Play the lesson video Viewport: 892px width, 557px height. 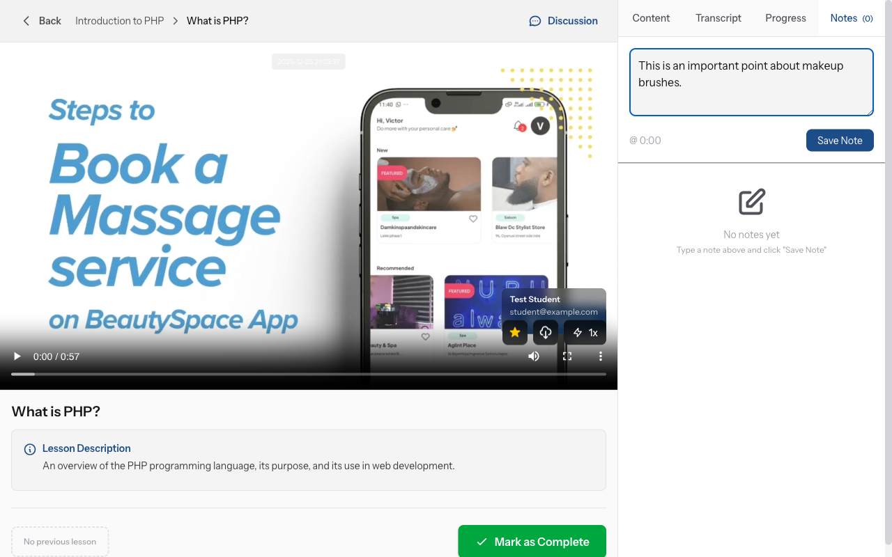[x=17, y=356]
